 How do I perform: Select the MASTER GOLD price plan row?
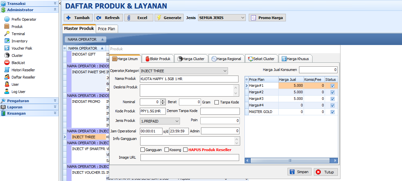[x=291, y=112]
